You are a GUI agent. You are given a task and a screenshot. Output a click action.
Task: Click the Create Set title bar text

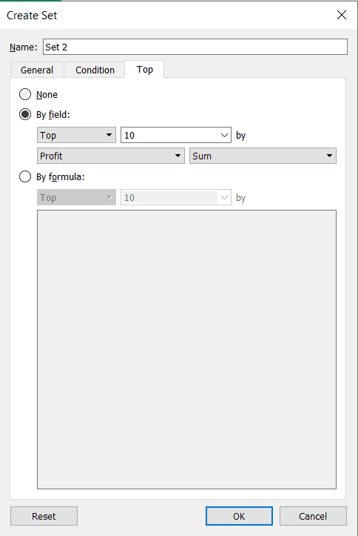click(x=32, y=16)
